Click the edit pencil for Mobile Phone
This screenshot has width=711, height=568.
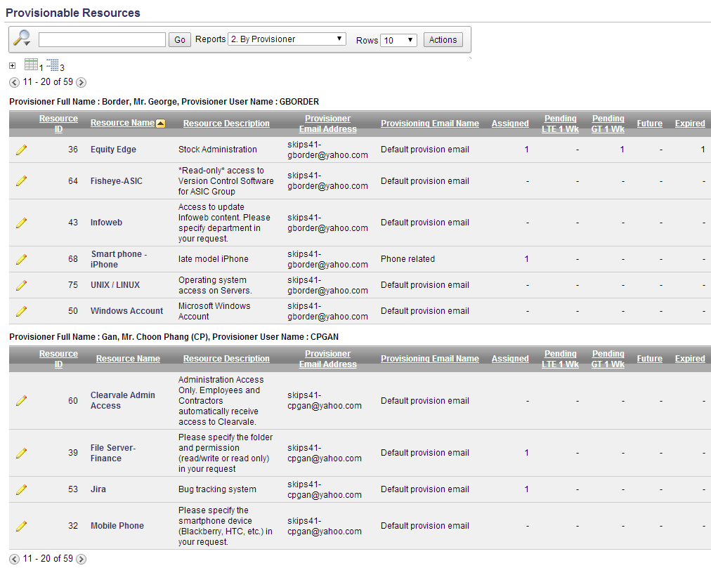coord(21,526)
